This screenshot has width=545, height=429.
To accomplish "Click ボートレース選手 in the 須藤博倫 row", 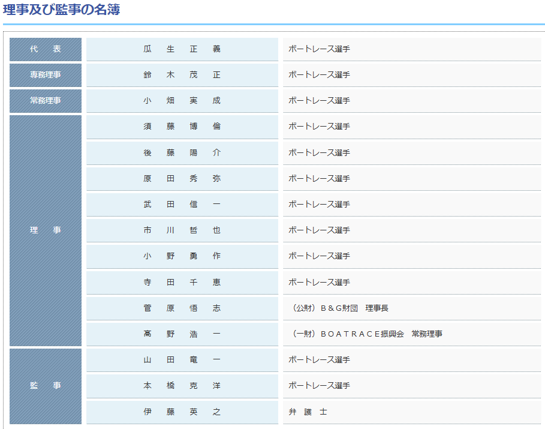I will coord(319,126).
